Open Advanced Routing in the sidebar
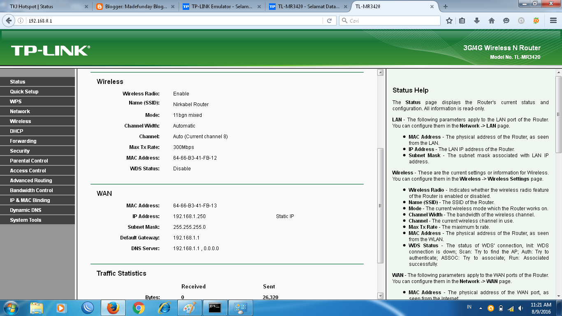The height and width of the screenshot is (316, 562). click(x=37, y=181)
